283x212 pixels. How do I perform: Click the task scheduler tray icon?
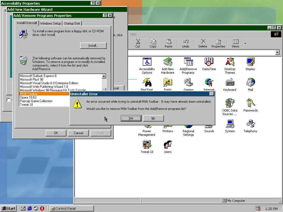coord(258,209)
